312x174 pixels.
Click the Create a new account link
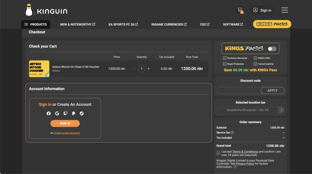click(x=67, y=133)
